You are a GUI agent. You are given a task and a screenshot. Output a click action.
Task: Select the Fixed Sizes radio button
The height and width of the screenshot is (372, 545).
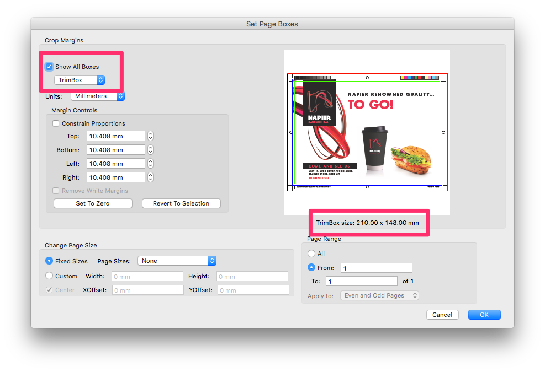pyautogui.click(x=49, y=261)
